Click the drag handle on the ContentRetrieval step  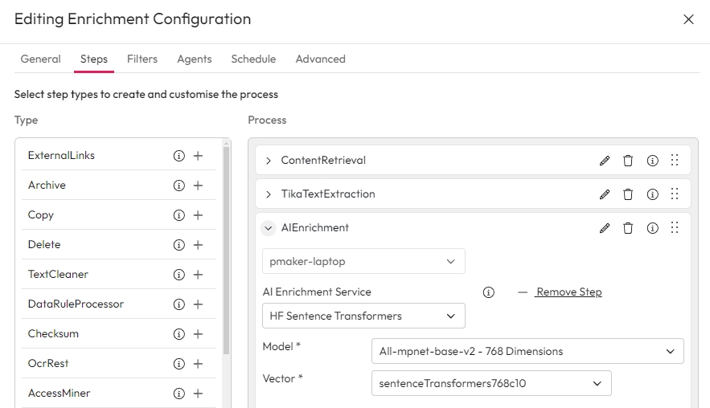tap(675, 161)
